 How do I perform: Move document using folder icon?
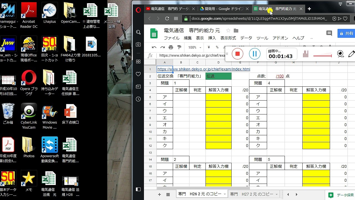(x=236, y=30)
